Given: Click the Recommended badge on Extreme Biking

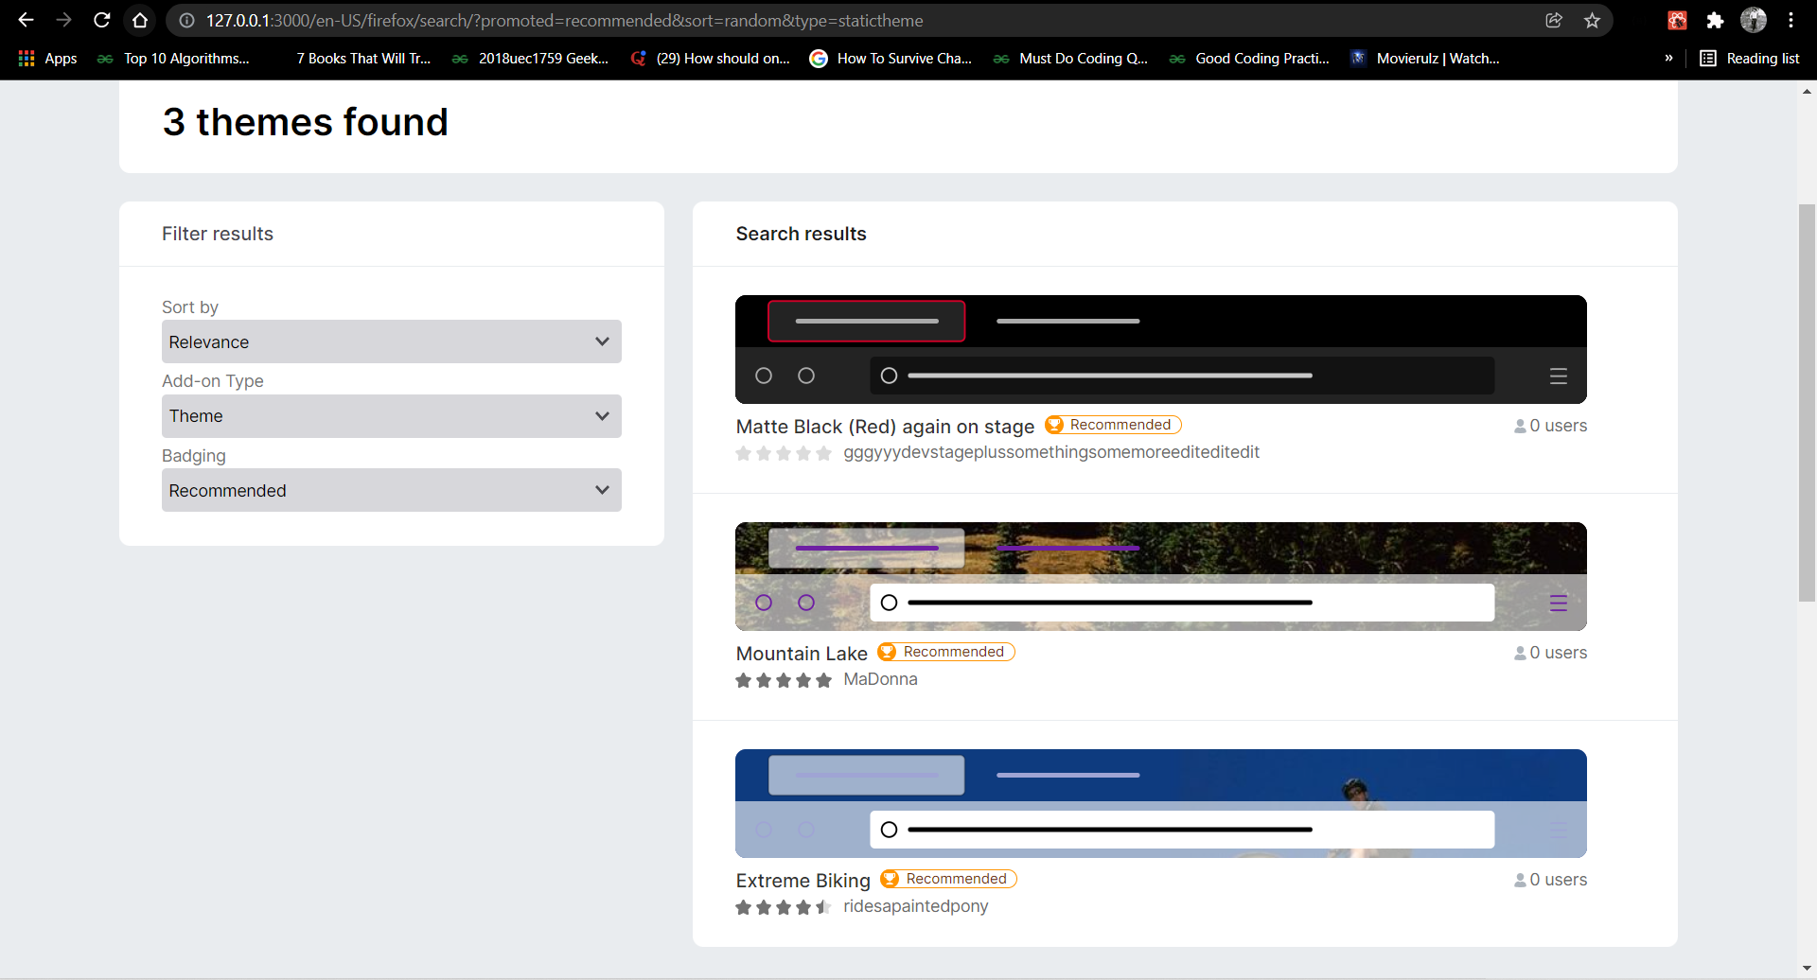Looking at the screenshot, I should 947,878.
